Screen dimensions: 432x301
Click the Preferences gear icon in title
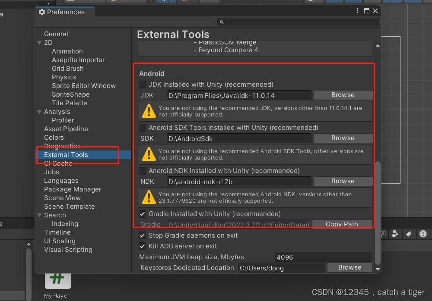42,12
